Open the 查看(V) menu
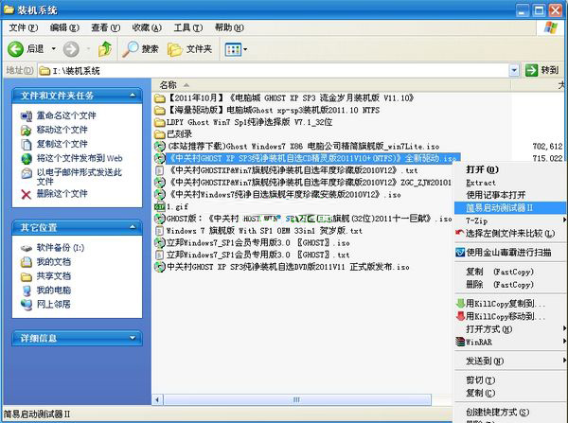The height and width of the screenshot is (423, 568). coord(105,27)
